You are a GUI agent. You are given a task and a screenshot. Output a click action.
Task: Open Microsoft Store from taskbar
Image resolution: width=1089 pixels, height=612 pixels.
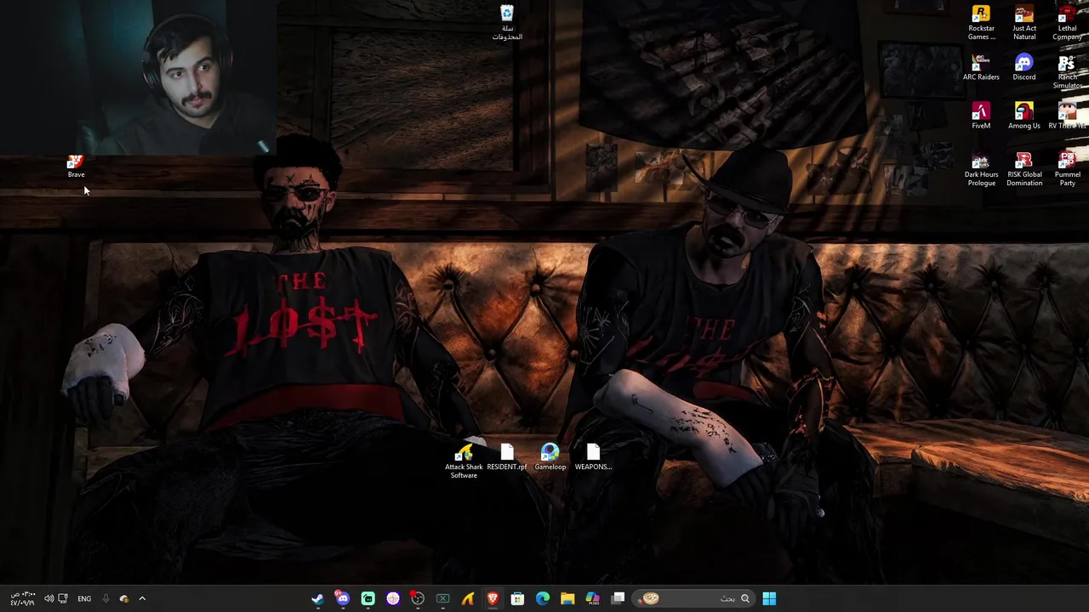(517, 598)
